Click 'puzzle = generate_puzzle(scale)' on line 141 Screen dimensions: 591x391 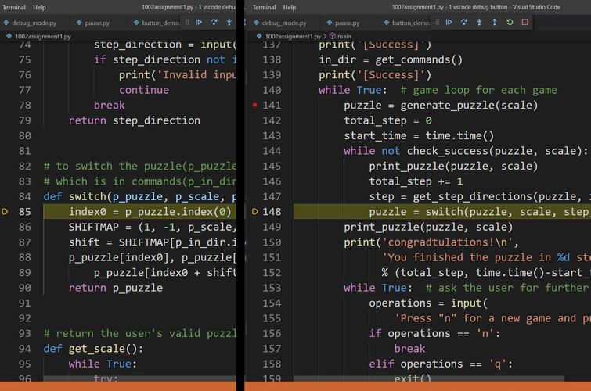tap(441, 106)
